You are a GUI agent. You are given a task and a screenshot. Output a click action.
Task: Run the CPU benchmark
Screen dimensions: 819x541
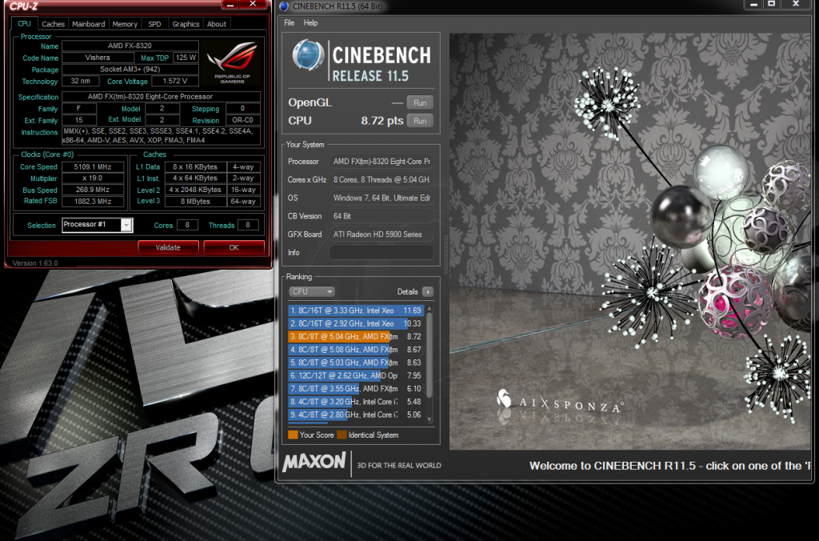[420, 121]
